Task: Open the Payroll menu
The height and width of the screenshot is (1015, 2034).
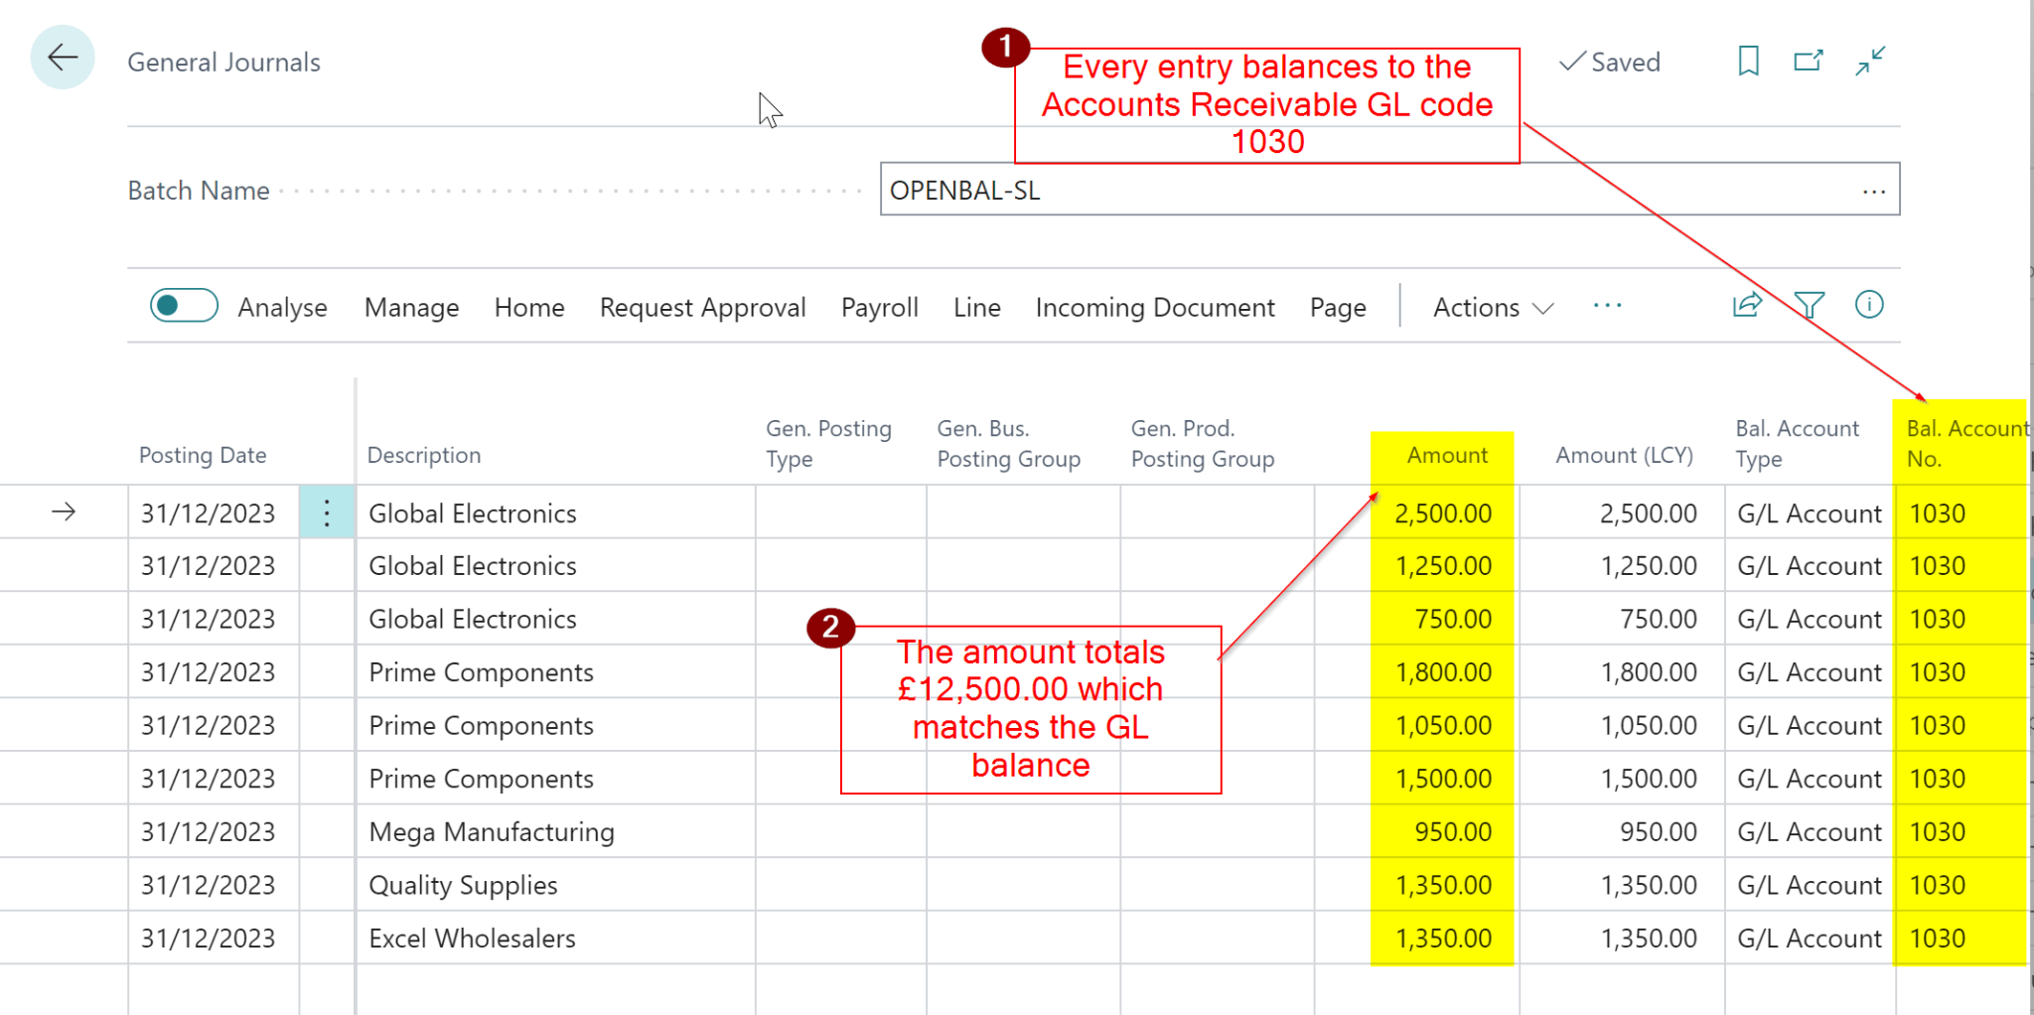Action: click(x=879, y=307)
